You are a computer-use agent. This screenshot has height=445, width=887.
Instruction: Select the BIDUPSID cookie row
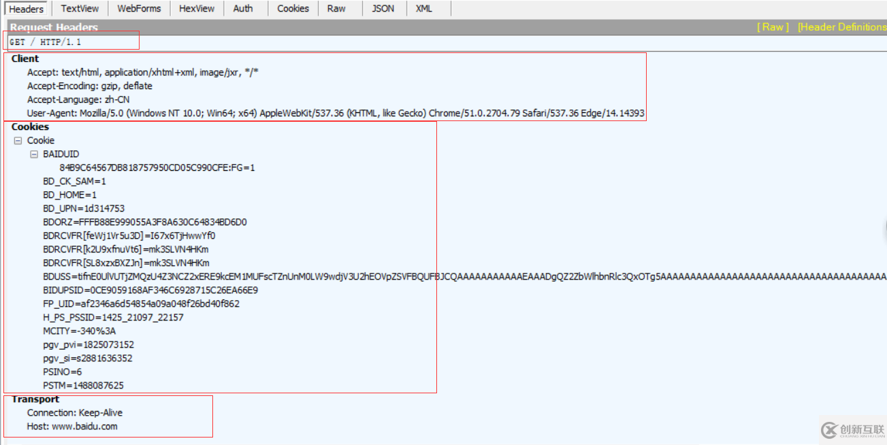[x=150, y=290]
